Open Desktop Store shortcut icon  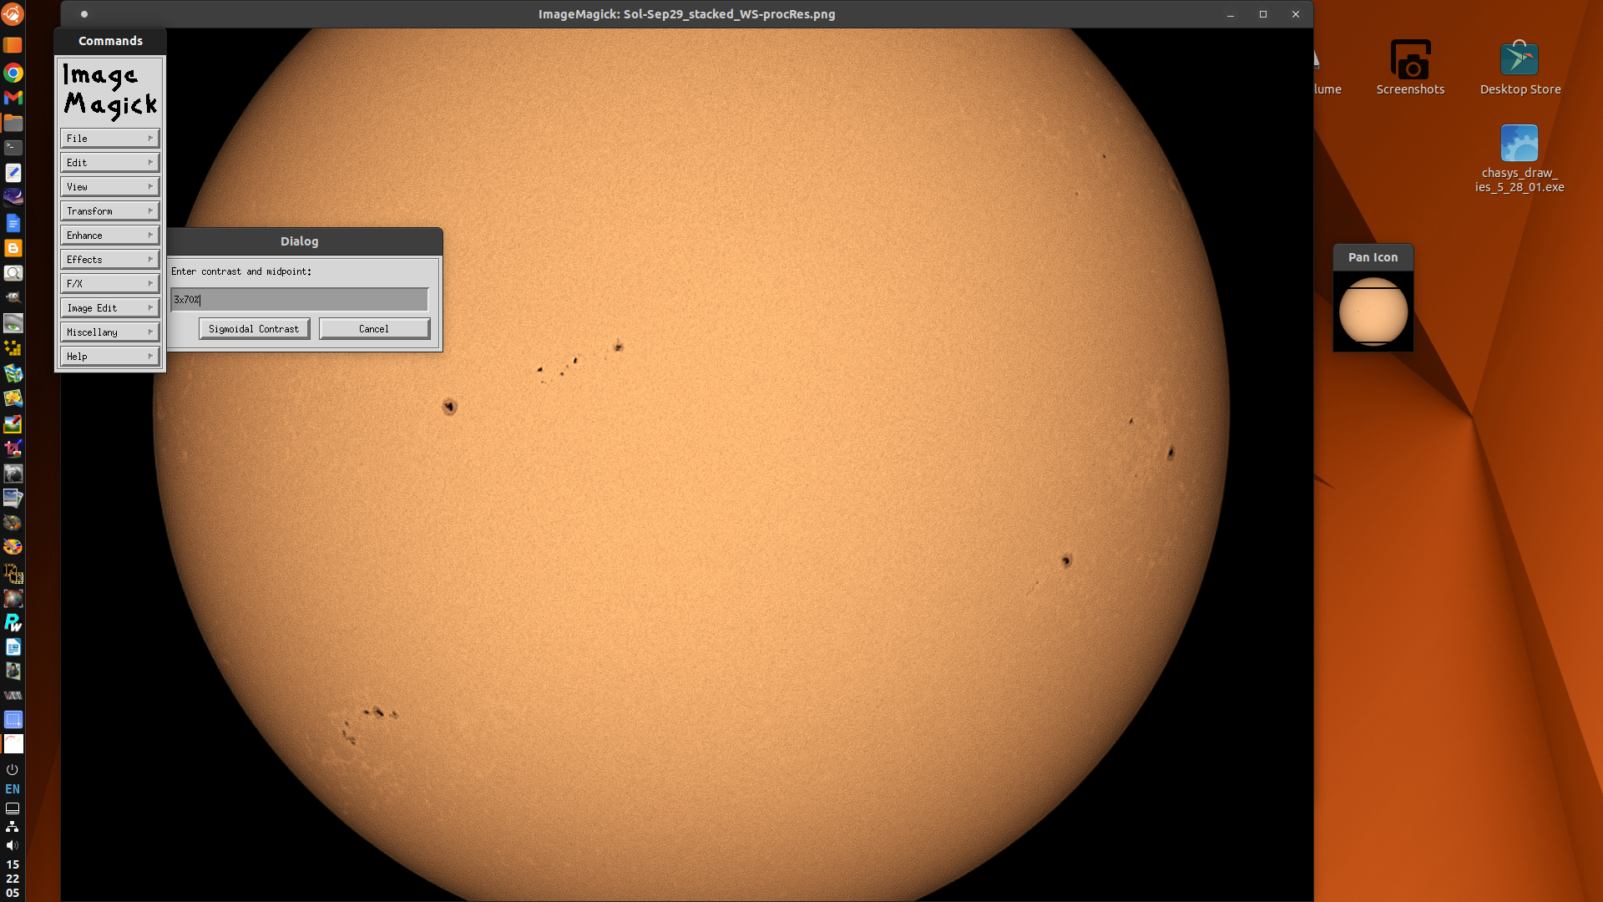1520,67
